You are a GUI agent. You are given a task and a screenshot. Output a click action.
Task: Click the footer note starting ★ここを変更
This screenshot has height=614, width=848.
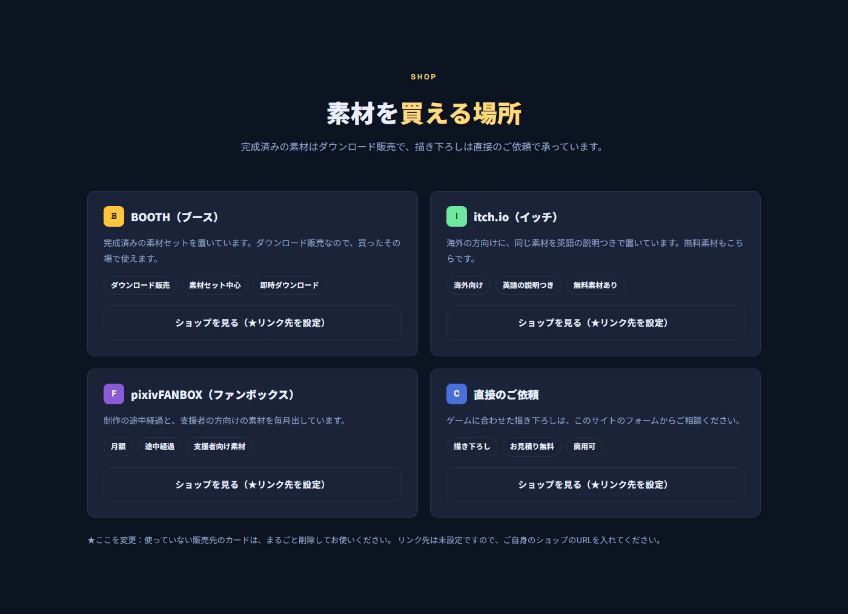coord(374,540)
